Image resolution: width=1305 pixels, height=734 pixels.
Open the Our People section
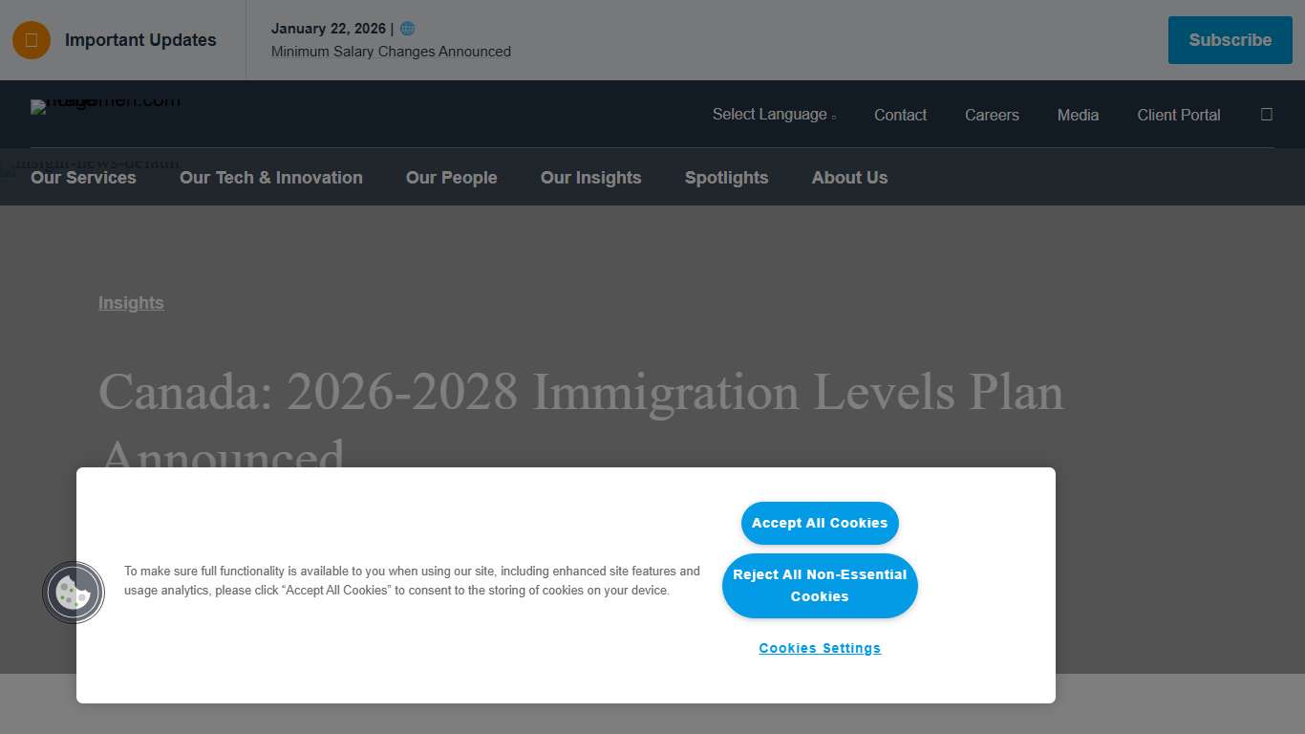(451, 178)
